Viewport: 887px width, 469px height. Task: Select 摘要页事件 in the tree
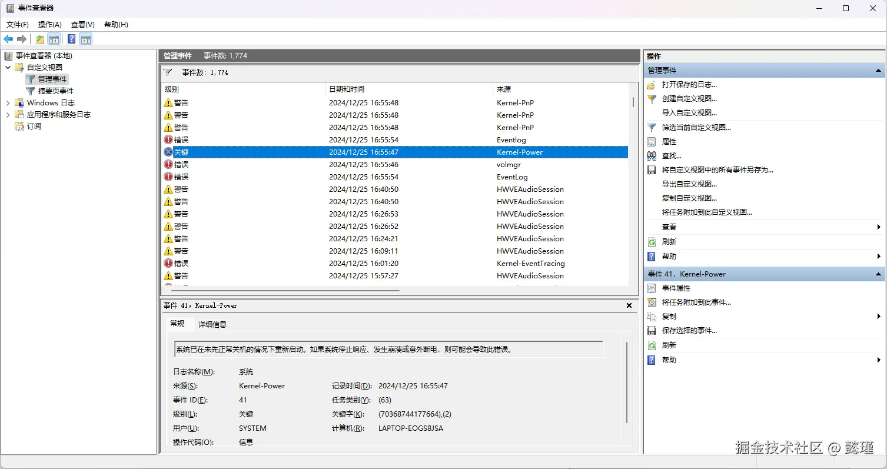pos(56,91)
